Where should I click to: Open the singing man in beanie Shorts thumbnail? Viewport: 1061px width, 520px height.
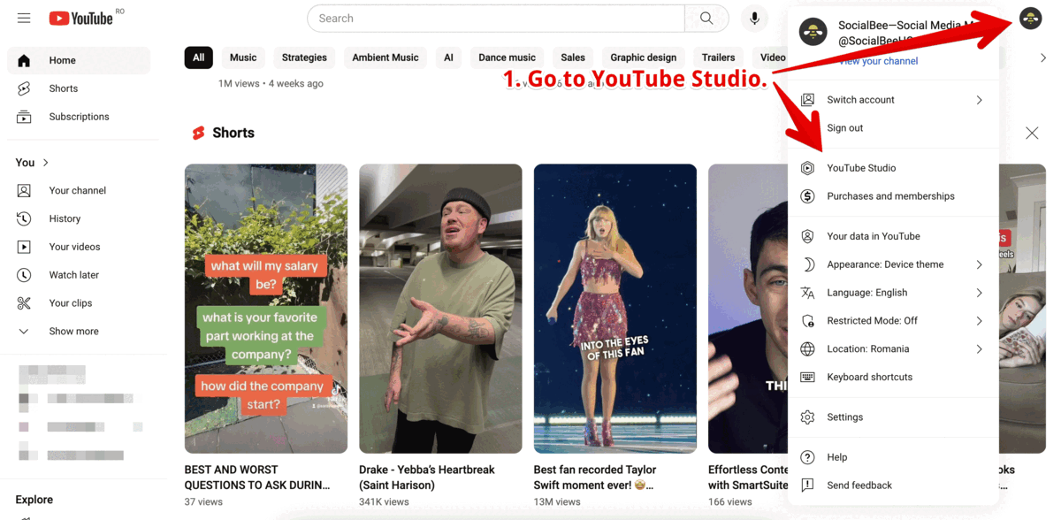point(440,309)
